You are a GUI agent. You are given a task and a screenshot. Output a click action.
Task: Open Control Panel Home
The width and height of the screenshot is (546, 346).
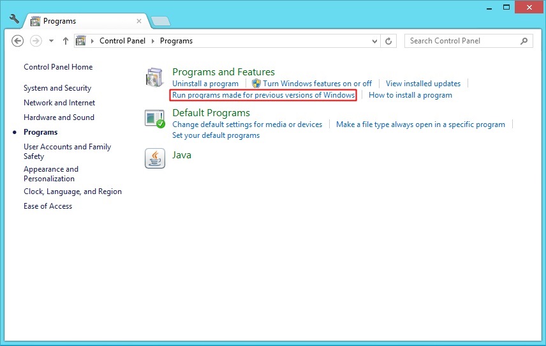click(x=58, y=67)
